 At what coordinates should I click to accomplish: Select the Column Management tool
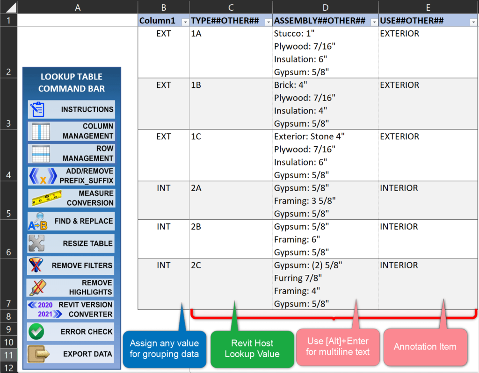coord(71,131)
